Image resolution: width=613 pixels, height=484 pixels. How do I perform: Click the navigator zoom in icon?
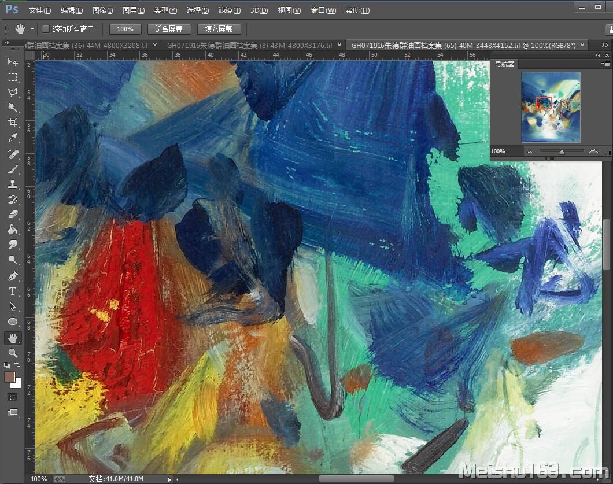click(x=593, y=152)
